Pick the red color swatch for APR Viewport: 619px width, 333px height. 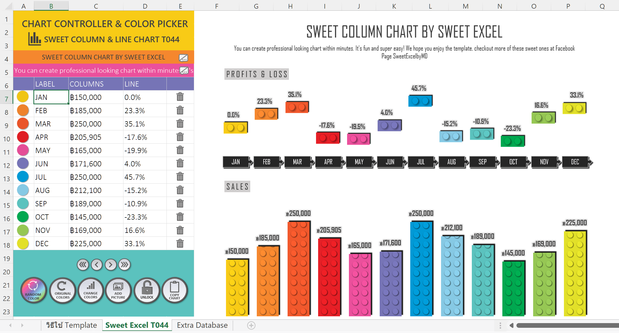point(23,137)
